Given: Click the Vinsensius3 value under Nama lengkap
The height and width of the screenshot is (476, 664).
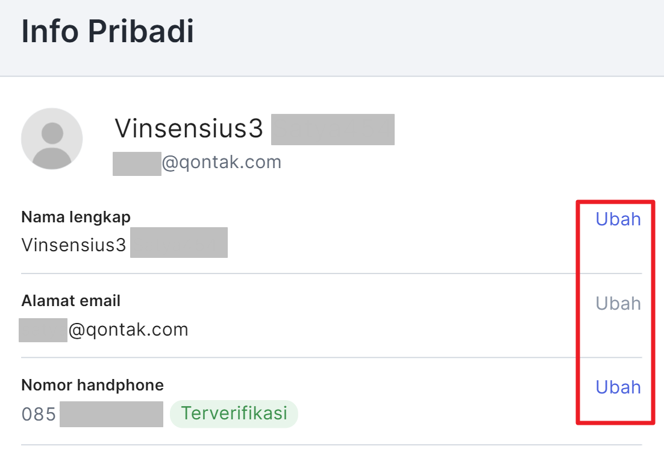Looking at the screenshot, I should point(74,245).
